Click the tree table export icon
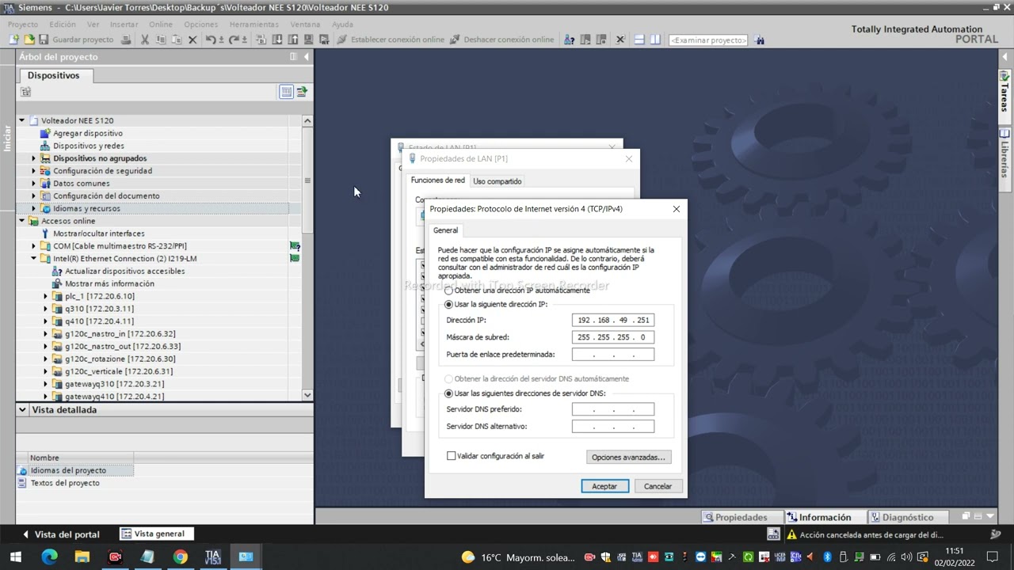This screenshot has width=1014, height=570. [x=302, y=92]
